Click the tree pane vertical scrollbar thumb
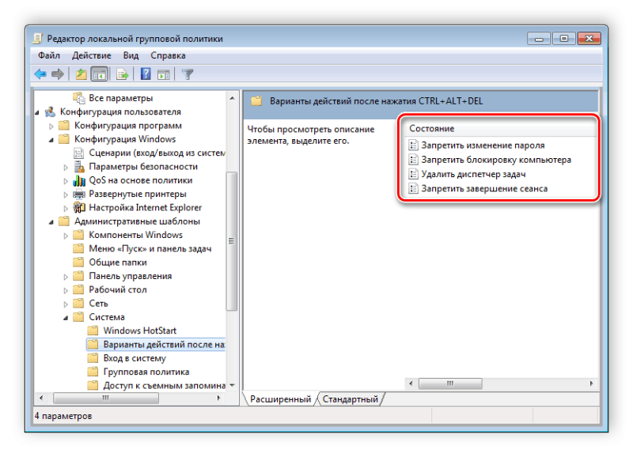Image resolution: width=633 pixels, height=457 pixels. click(x=232, y=241)
